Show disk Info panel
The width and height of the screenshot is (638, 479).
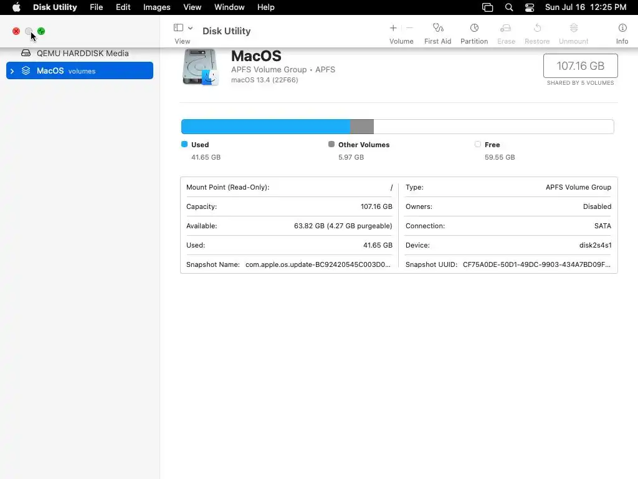(622, 27)
